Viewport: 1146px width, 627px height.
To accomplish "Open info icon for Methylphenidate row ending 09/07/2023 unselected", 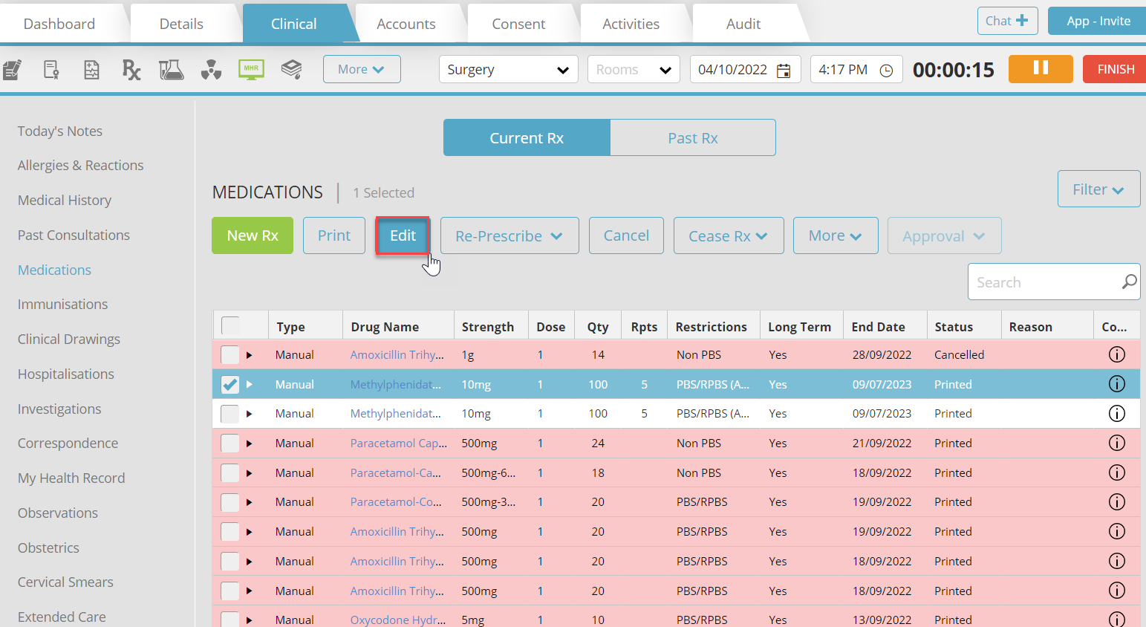I will coord(1116,413).
